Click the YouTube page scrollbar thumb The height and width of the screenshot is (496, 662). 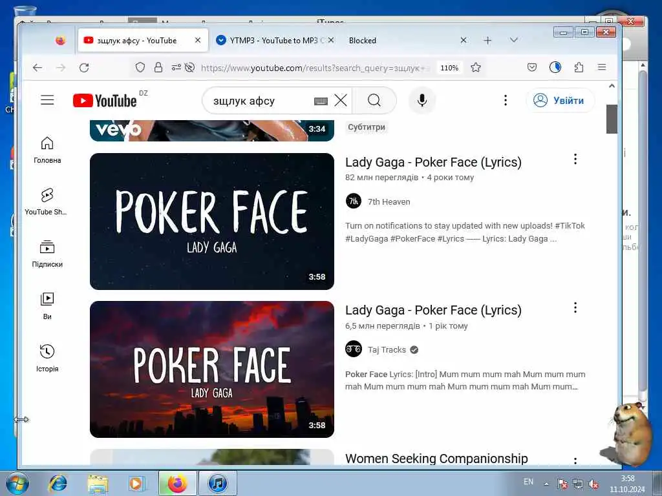coord(612,119)
